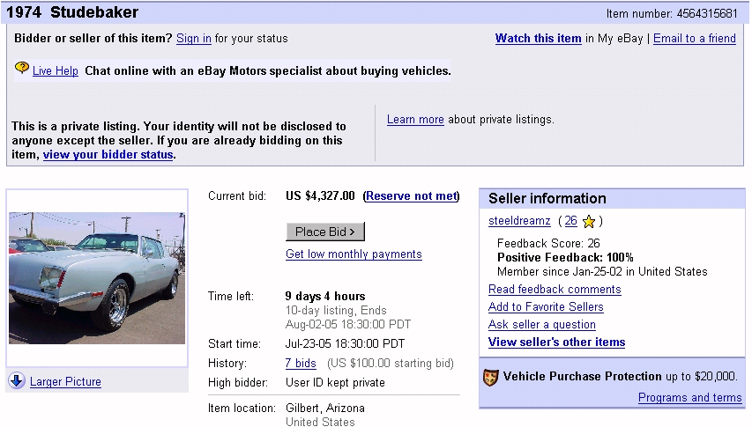This screenshot has height=427, width=752.
Task: Click the Reserve not met link
Action: click(x=412, y=196)
